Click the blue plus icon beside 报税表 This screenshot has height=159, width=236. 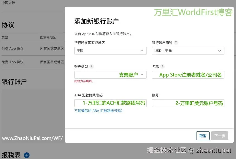(x=26, y=155)
